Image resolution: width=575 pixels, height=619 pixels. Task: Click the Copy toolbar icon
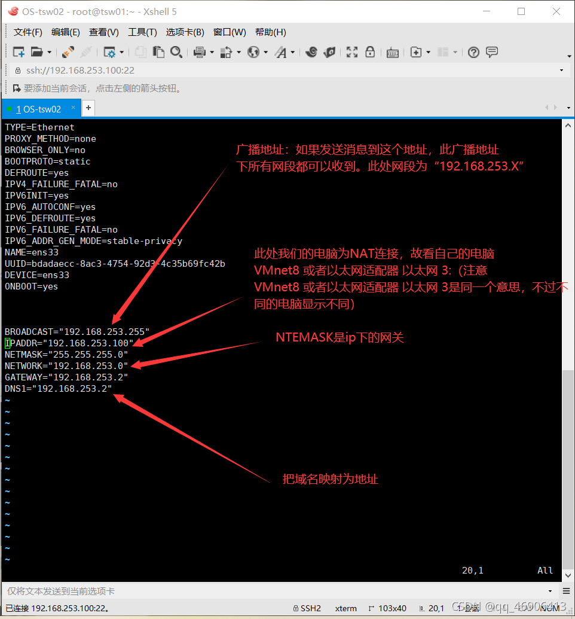click(140, 52)
